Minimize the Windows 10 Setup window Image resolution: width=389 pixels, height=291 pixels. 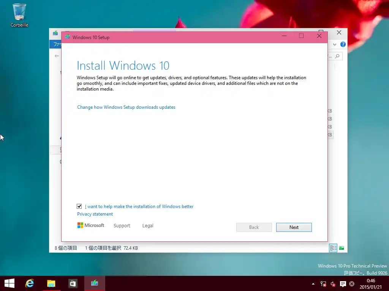[284, 36]
